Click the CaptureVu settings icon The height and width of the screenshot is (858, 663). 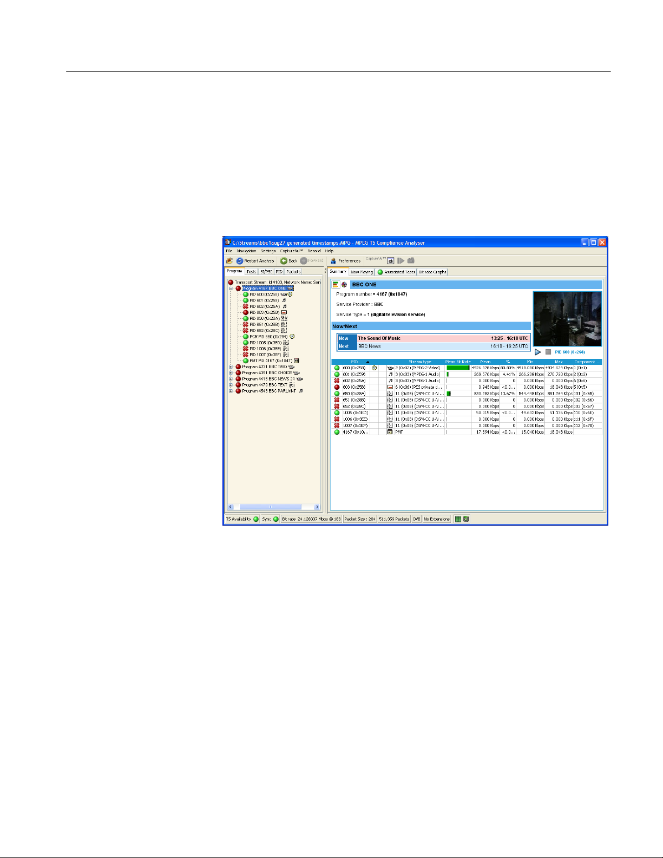pos(391,260)
